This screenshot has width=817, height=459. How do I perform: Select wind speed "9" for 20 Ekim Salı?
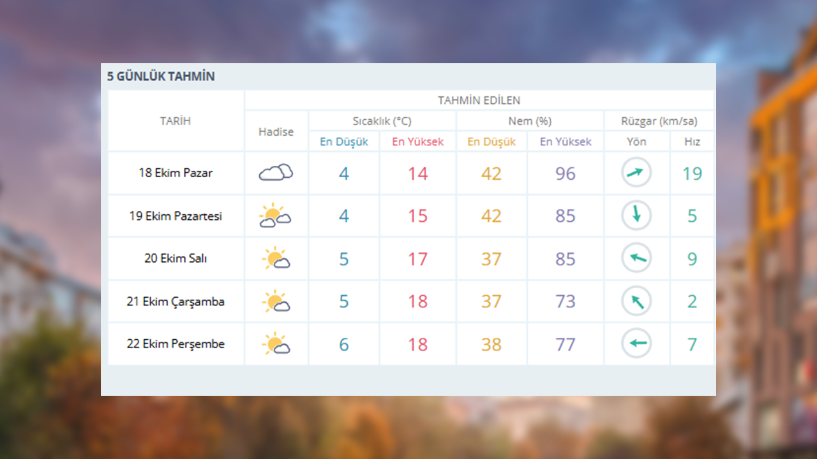pyautogui.click(x=692, y=259)
